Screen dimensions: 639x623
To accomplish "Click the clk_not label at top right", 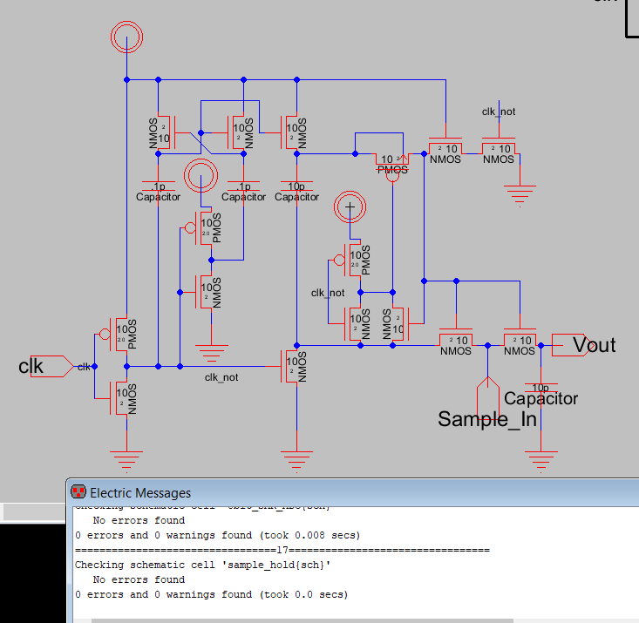I will (x=499, y=112).
